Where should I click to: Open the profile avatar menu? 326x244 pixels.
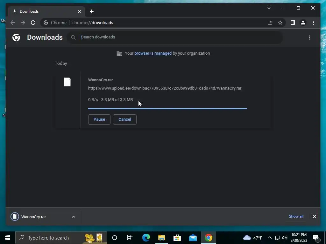click(303, 23)
